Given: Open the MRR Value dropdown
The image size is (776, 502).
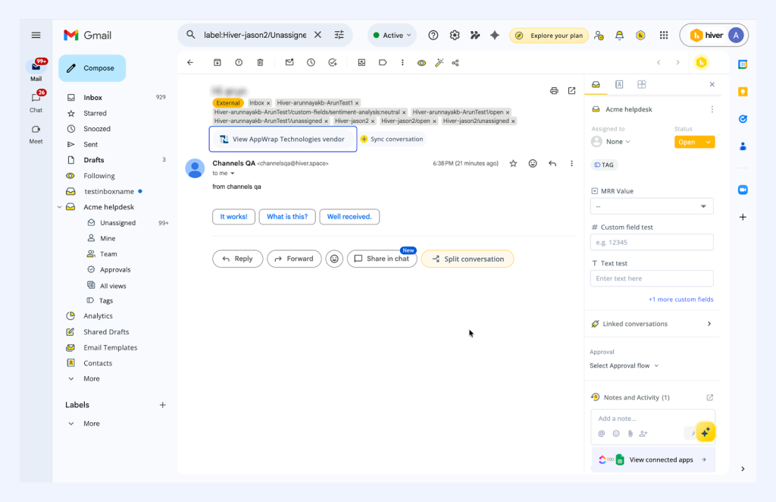Looking at the screenshot, I should 652,206.
